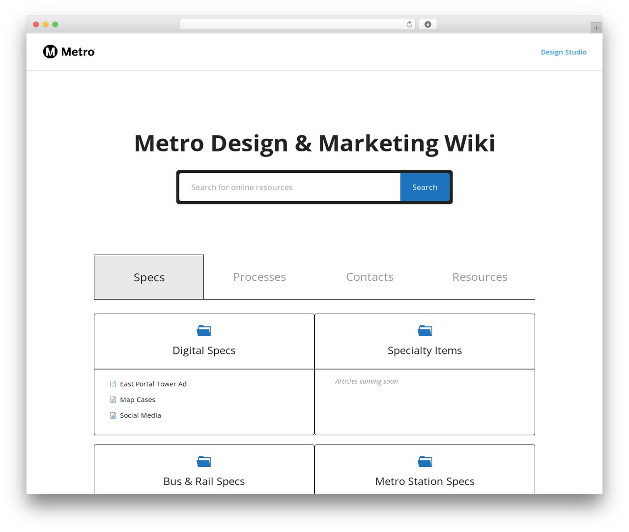629x532 pixels.
Task: Open the Specialty Items folder icon
Action: coord(425,331)
